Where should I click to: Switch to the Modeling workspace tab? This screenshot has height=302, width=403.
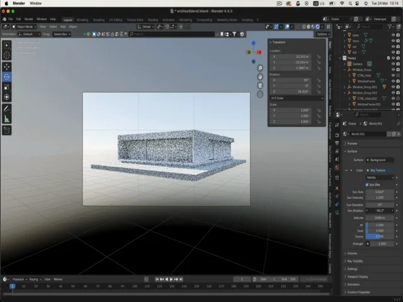[x=82, y=20]
